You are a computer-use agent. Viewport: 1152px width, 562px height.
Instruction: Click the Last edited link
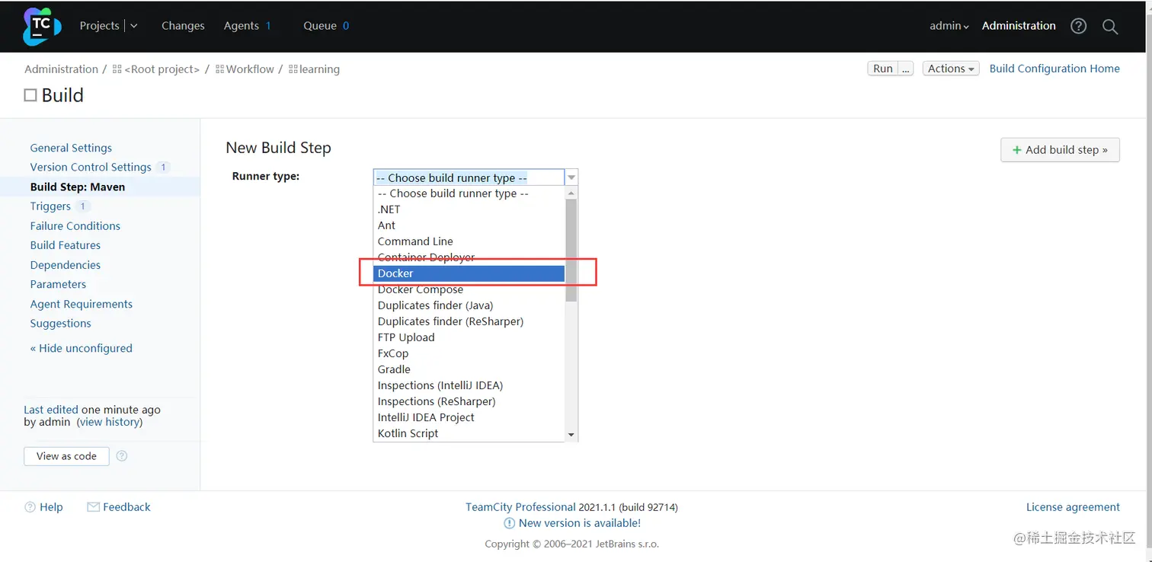[51, 410]
